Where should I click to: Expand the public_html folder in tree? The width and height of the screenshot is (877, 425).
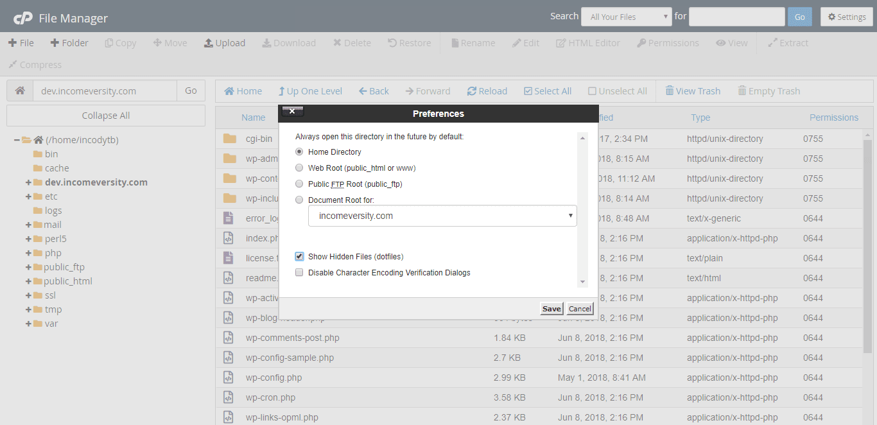(x=28, y=281)
